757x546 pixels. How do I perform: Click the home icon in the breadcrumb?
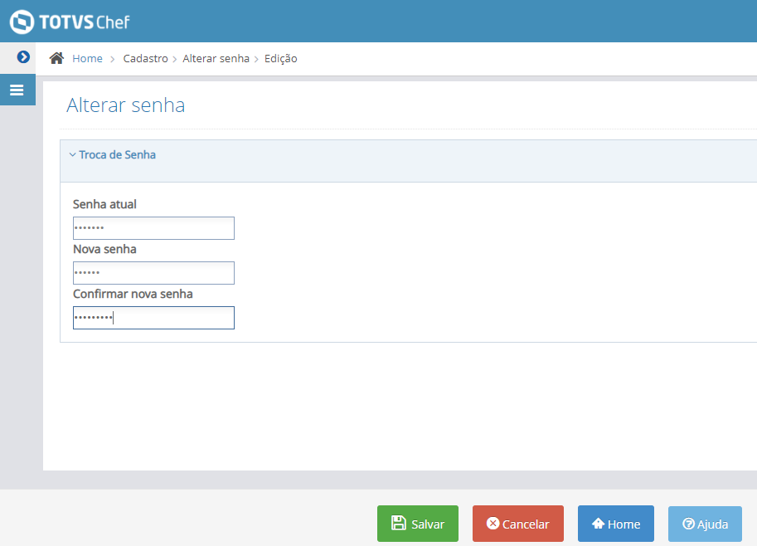[x=55, y=58]
